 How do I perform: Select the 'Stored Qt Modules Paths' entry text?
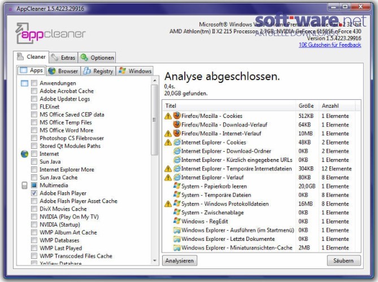tap(70, 146)
